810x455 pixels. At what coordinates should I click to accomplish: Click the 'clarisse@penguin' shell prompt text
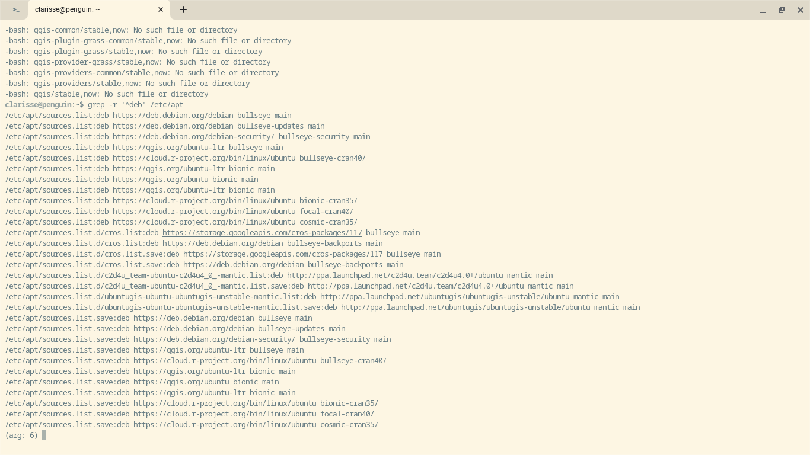(39, 105)
